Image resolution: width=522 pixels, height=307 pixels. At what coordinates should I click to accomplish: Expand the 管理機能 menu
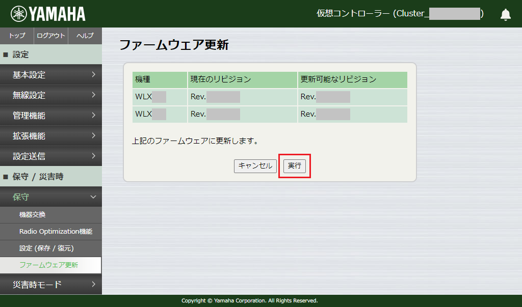(x=51, y=116)
